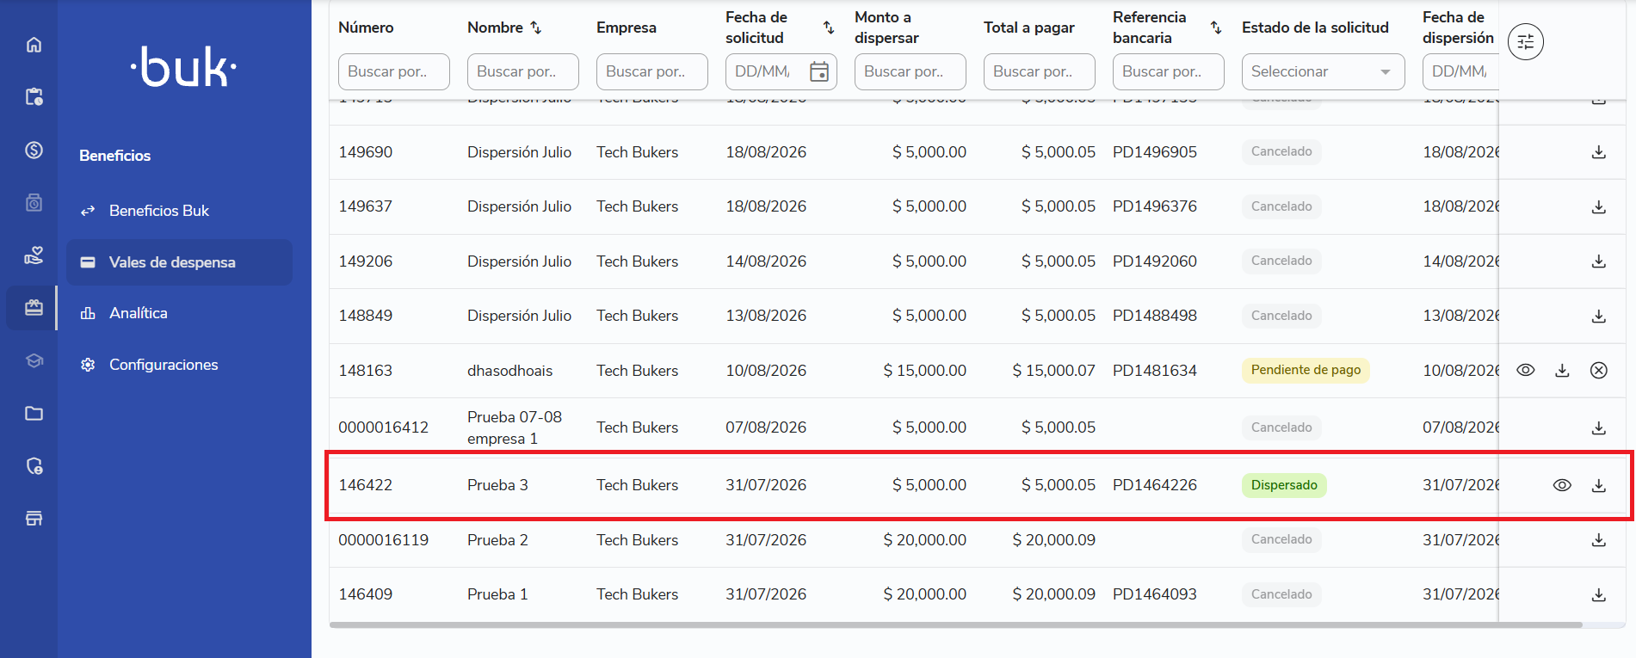The width and height of the screenshot is (1636, 658).
Task: Download request 146409 Prueba 1 file
Action: tap(1599, 595)
